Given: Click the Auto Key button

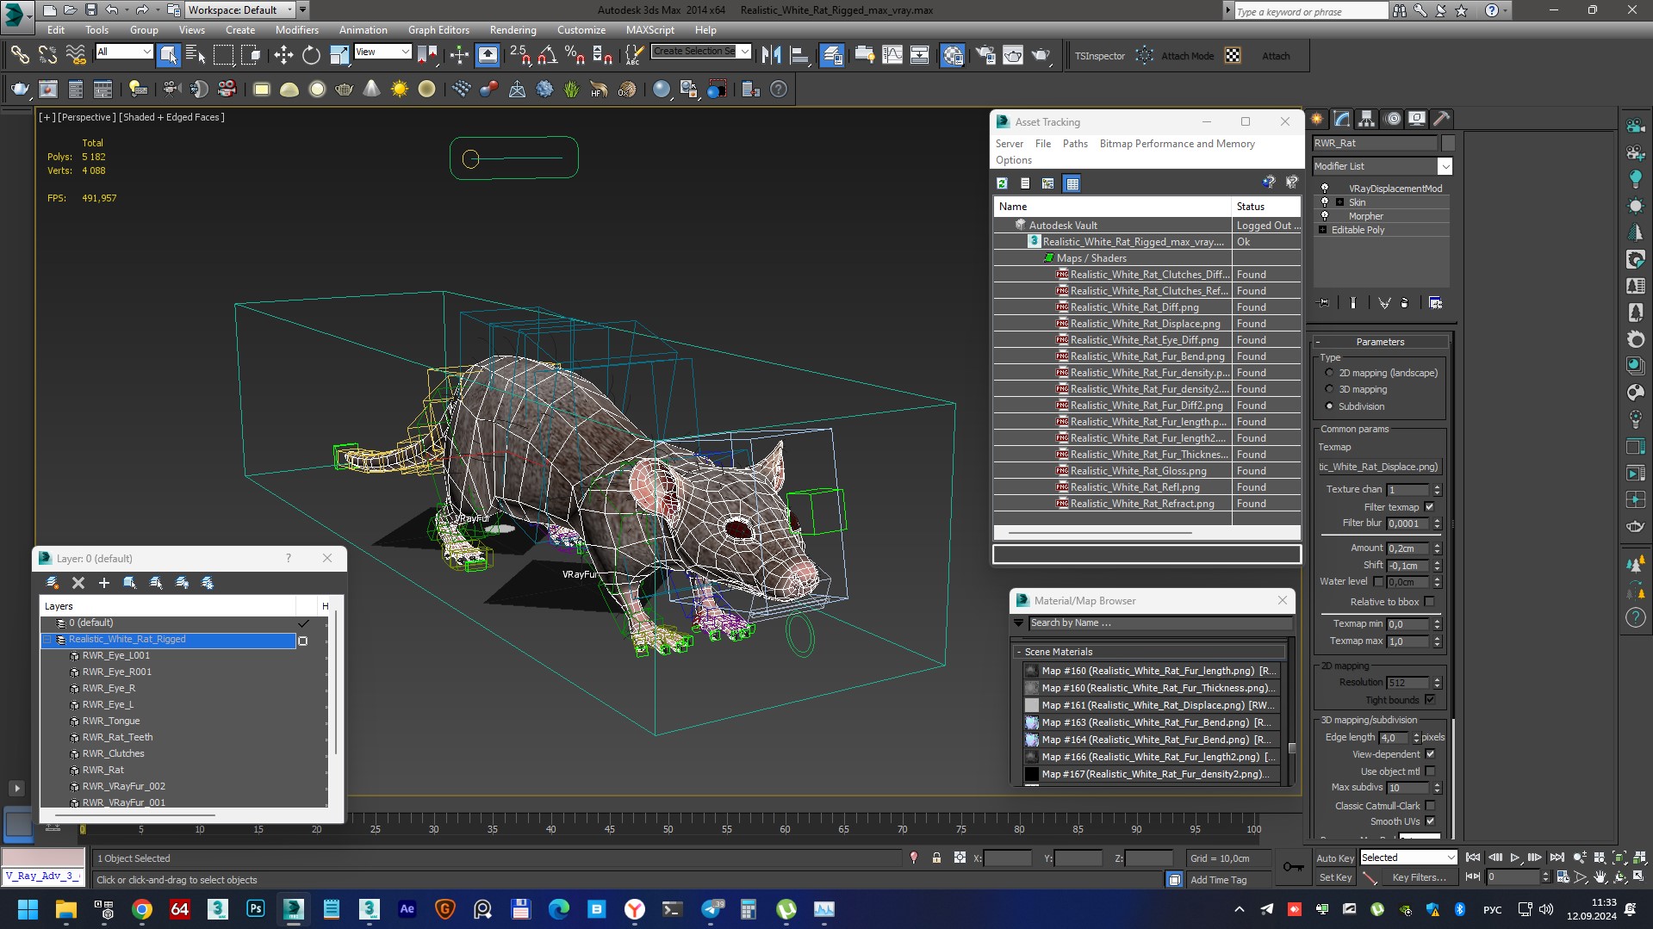Looking at the screenshot, I should pyautogui.click(x=1334, y=858).
